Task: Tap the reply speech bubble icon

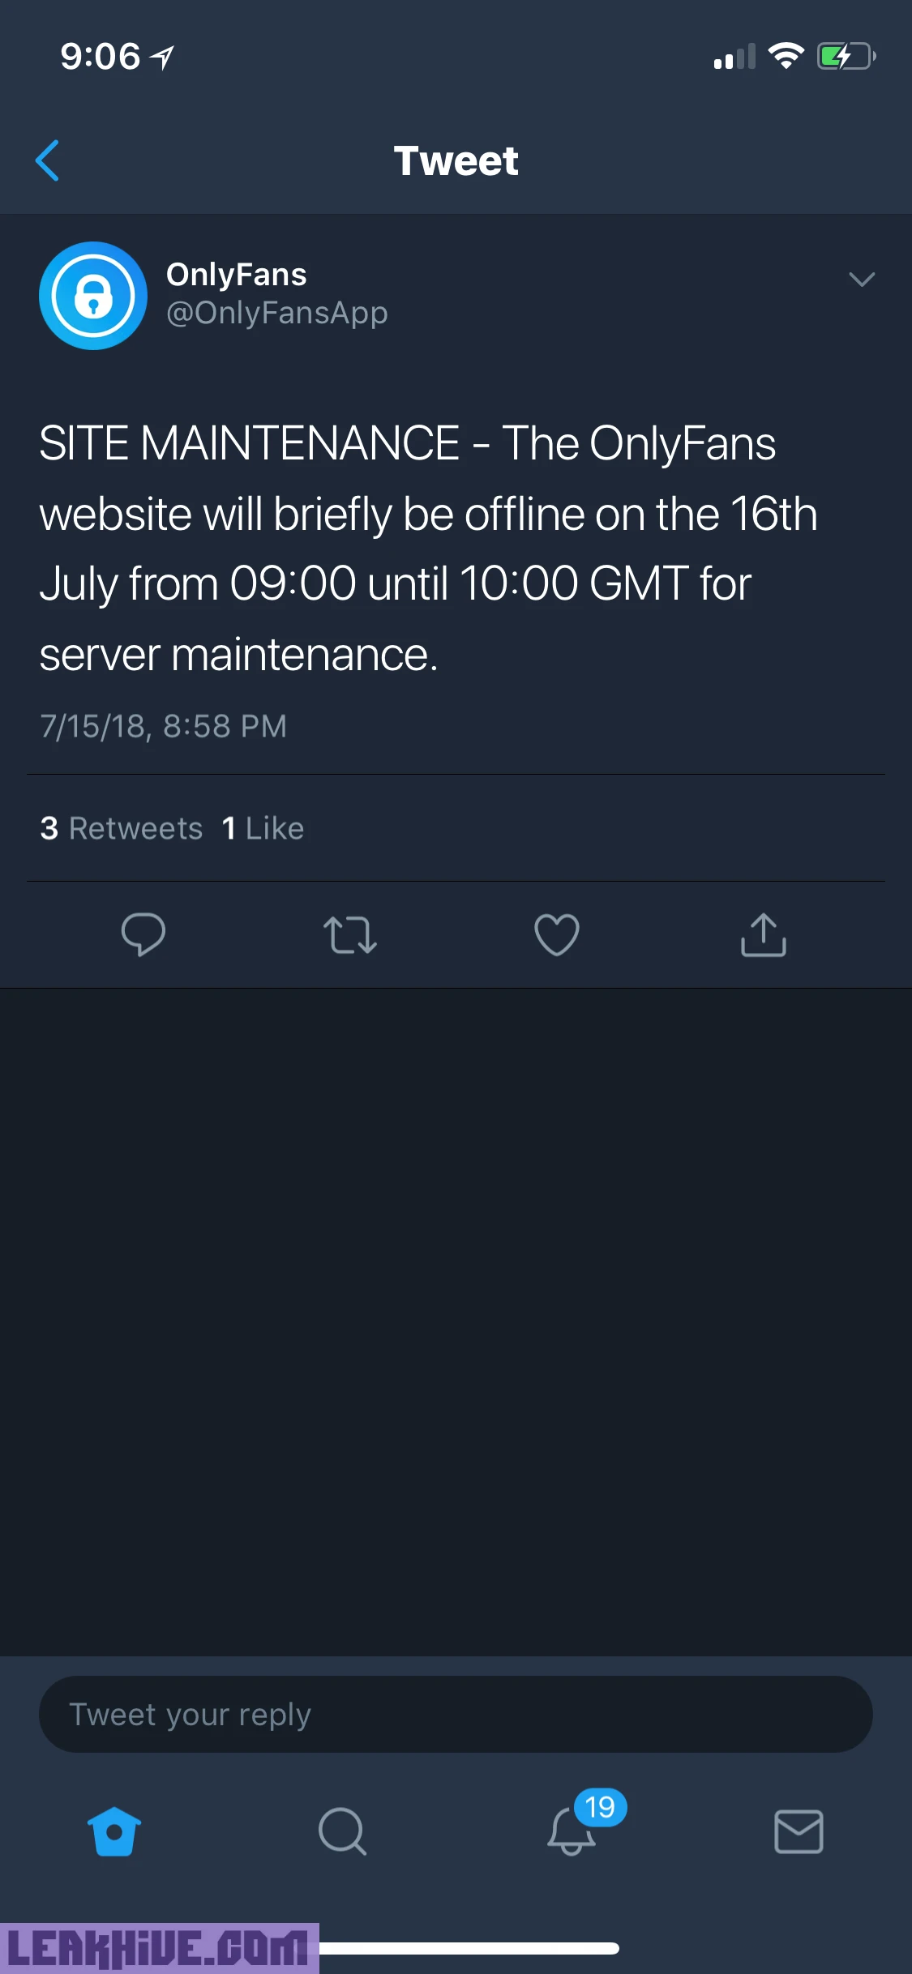Action: (x=143, y=934)
